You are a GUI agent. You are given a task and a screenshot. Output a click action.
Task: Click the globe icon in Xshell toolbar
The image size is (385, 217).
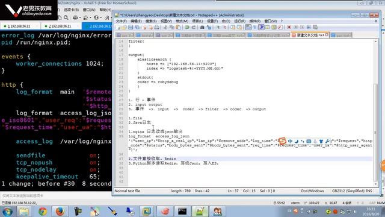[x=96, y=17]
